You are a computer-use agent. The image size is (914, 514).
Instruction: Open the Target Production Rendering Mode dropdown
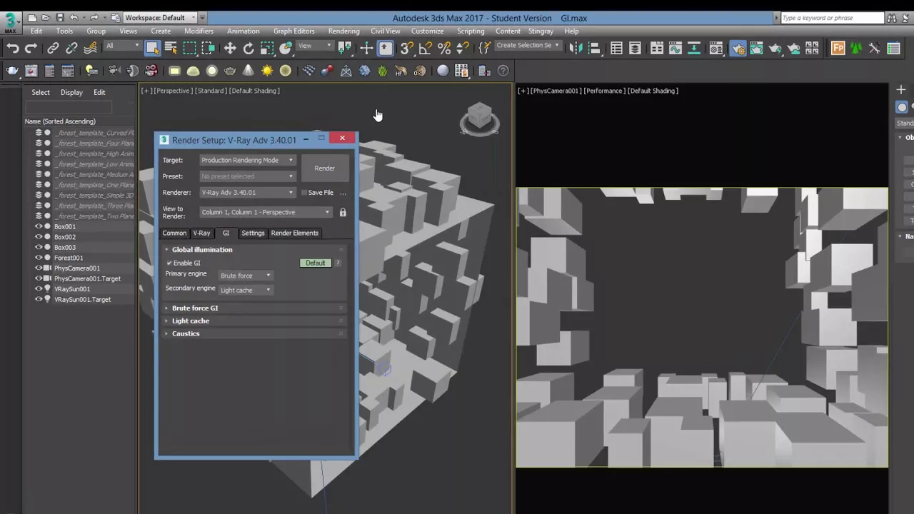[247, 161]
